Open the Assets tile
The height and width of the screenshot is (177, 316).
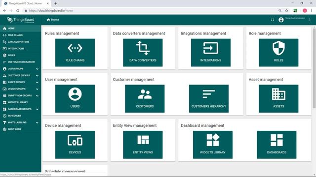[278, 98]
